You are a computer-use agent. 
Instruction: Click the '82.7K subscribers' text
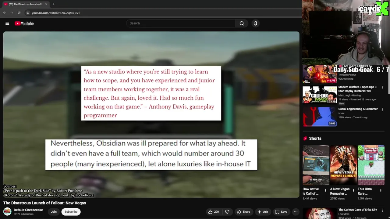(23, 214)
